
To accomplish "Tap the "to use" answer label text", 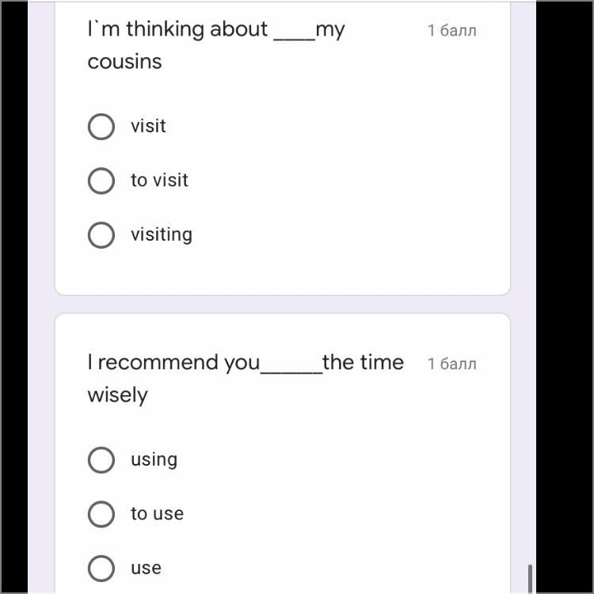I will [157, 514].
